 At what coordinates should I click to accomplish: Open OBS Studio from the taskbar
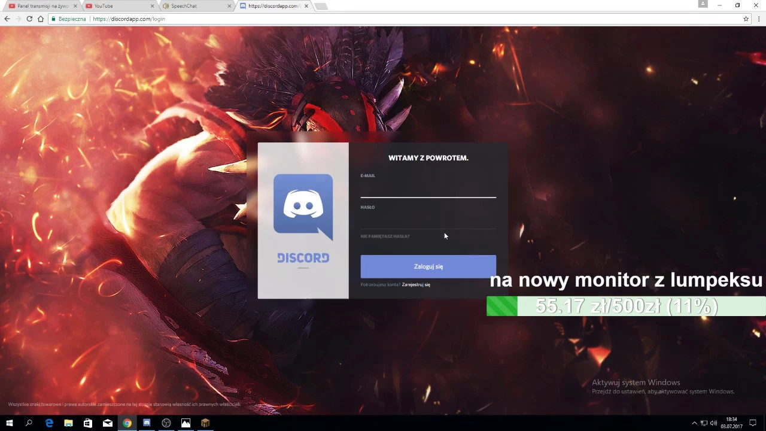pos(166,423)
